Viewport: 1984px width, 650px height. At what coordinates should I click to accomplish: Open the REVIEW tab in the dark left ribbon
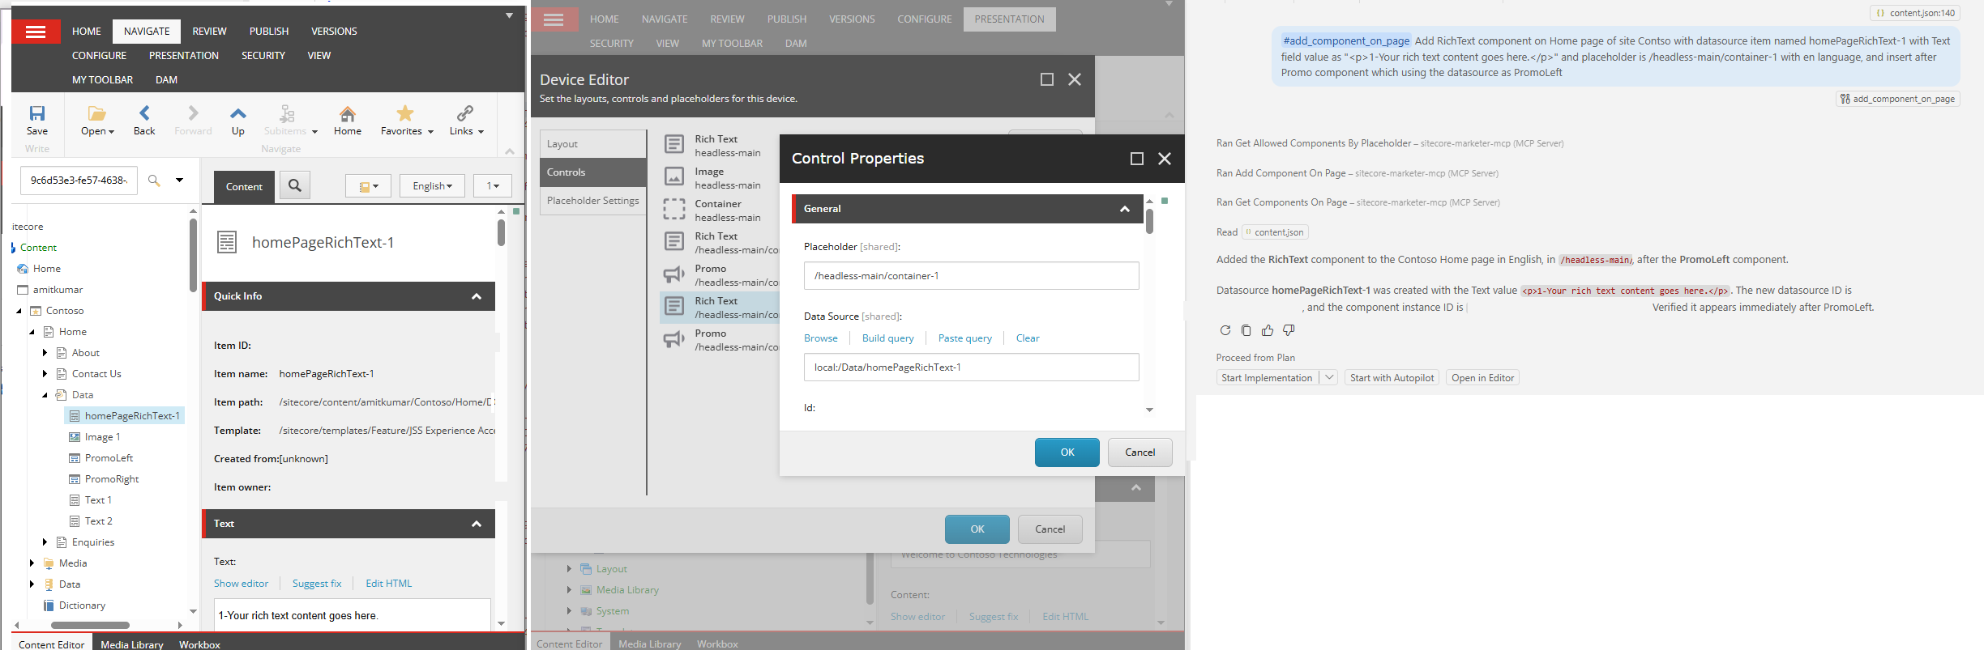click(209, 32)
